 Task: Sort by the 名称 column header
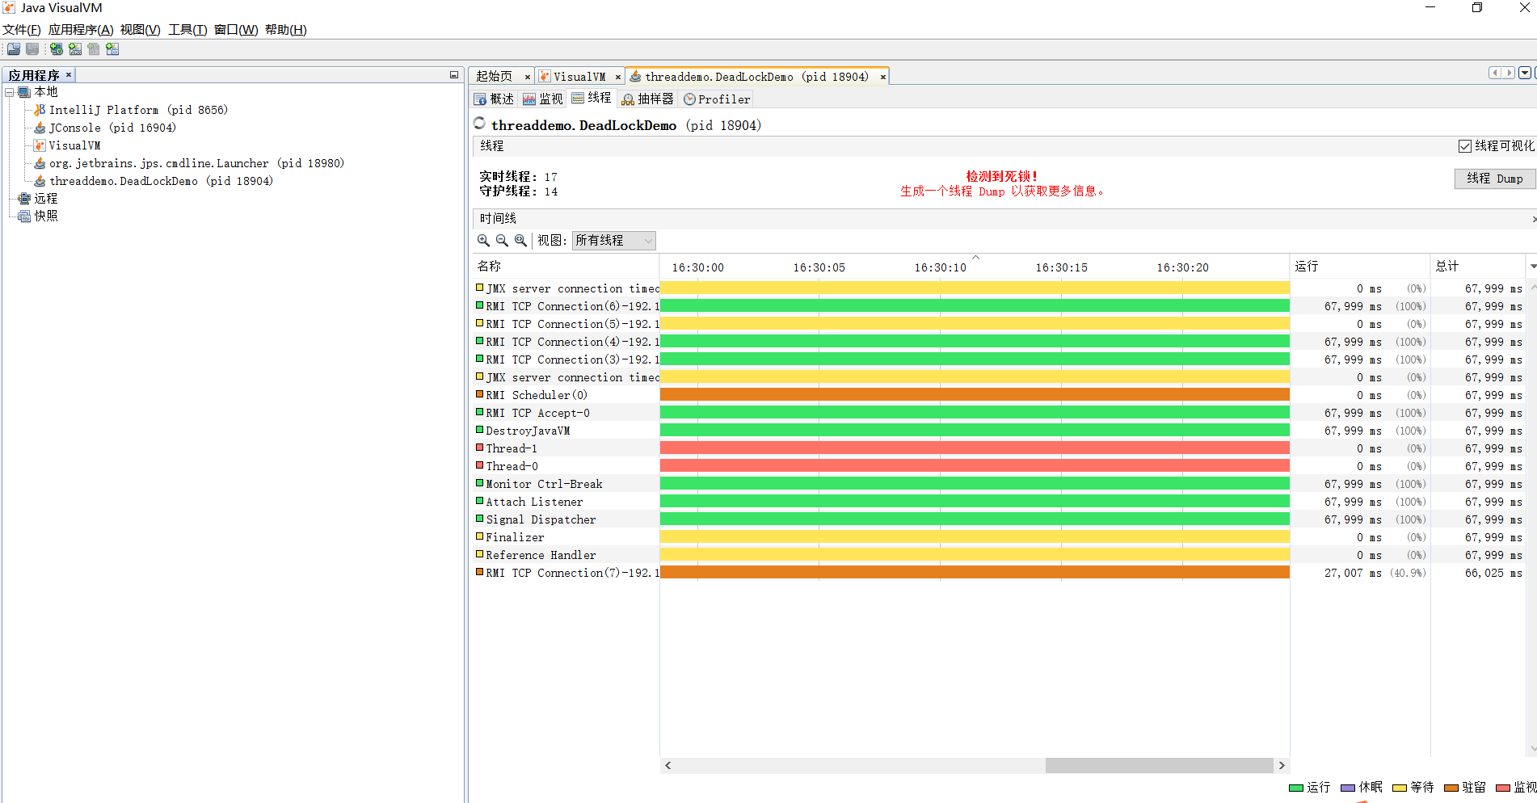566,267
